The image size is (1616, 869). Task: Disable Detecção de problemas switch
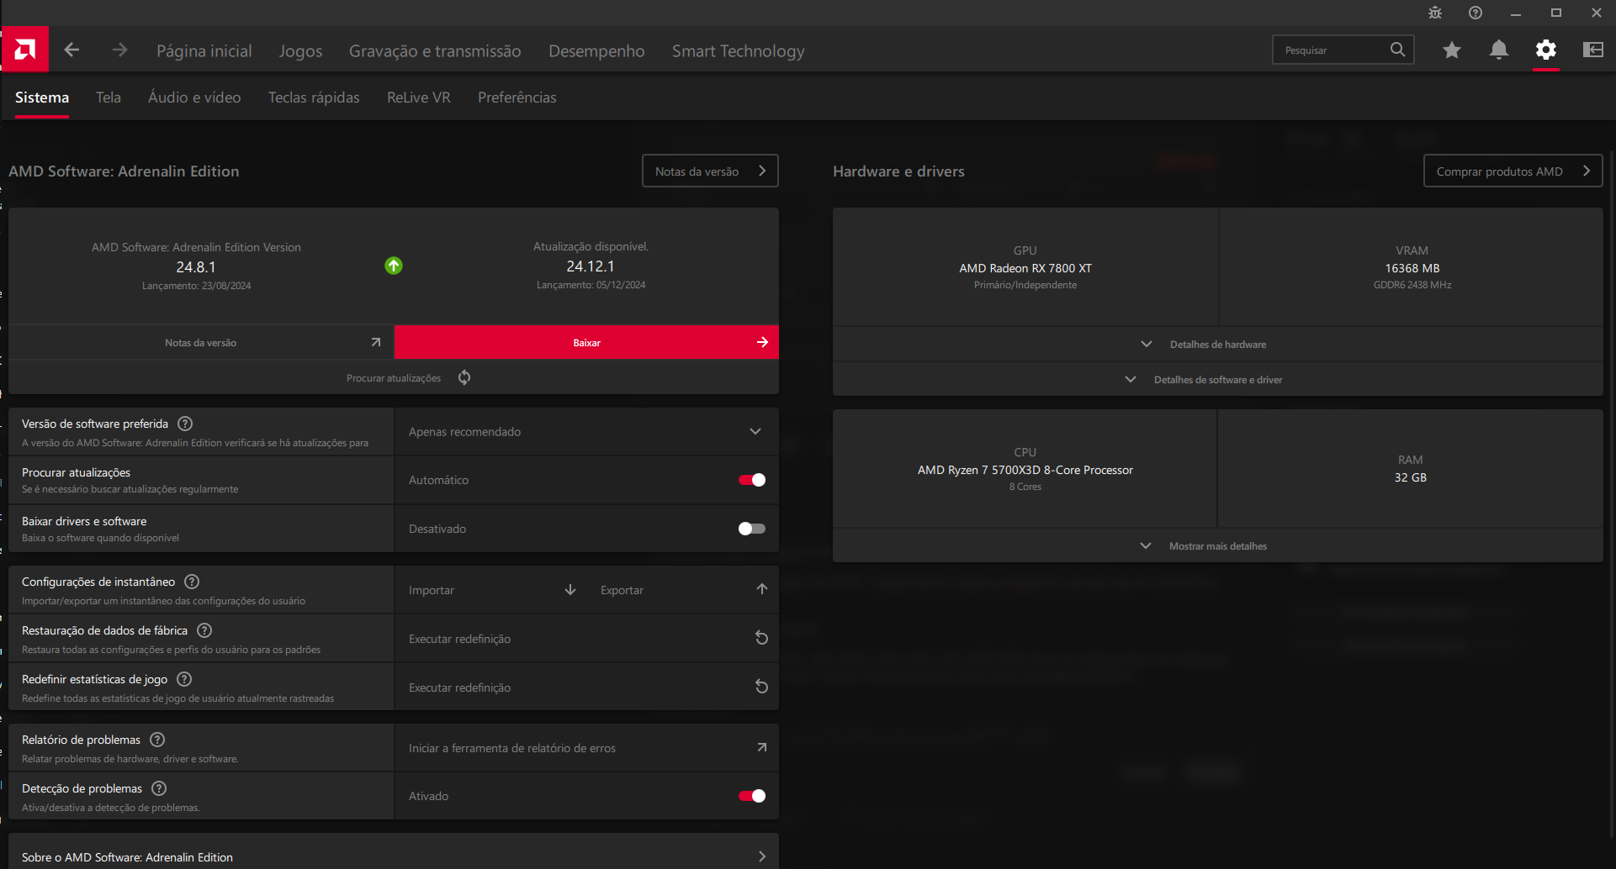pyautogui.click(x=752, y=796)
